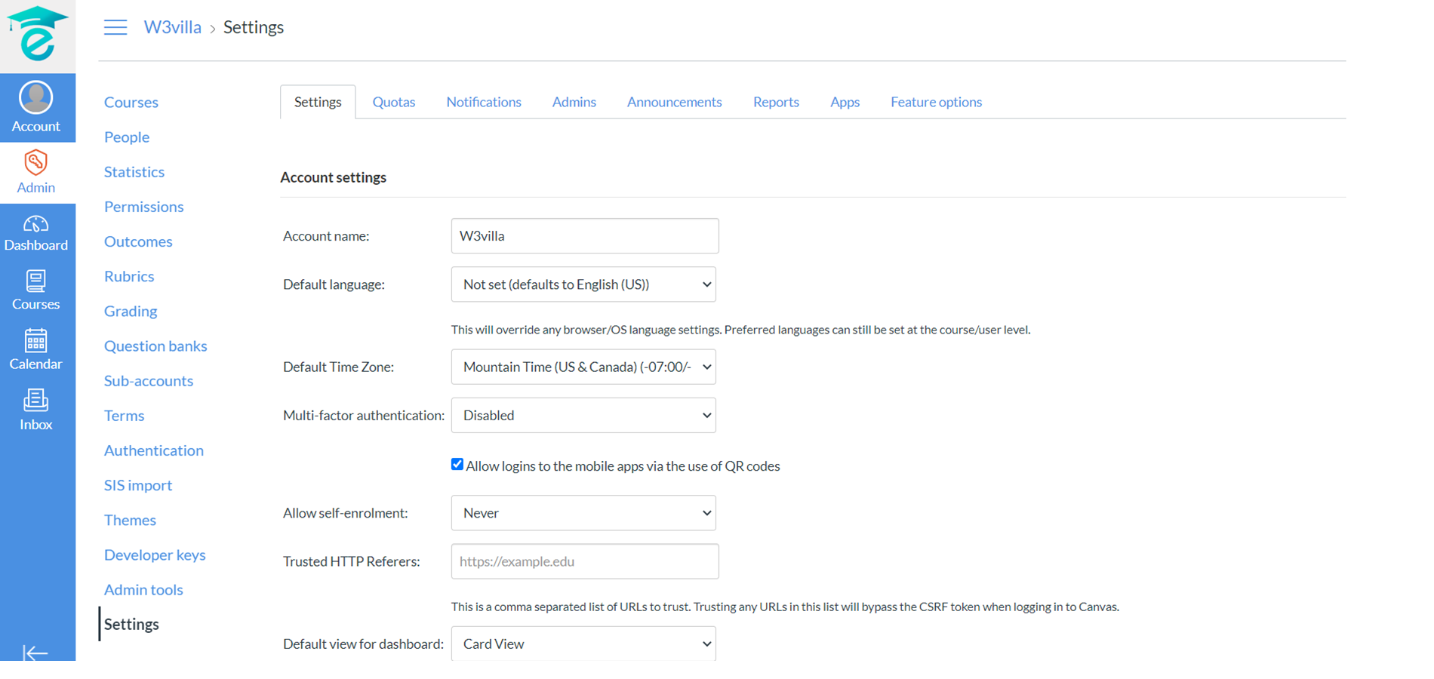Open the Calendar icon
1434x679 pixels.
[x=36, y=350]
